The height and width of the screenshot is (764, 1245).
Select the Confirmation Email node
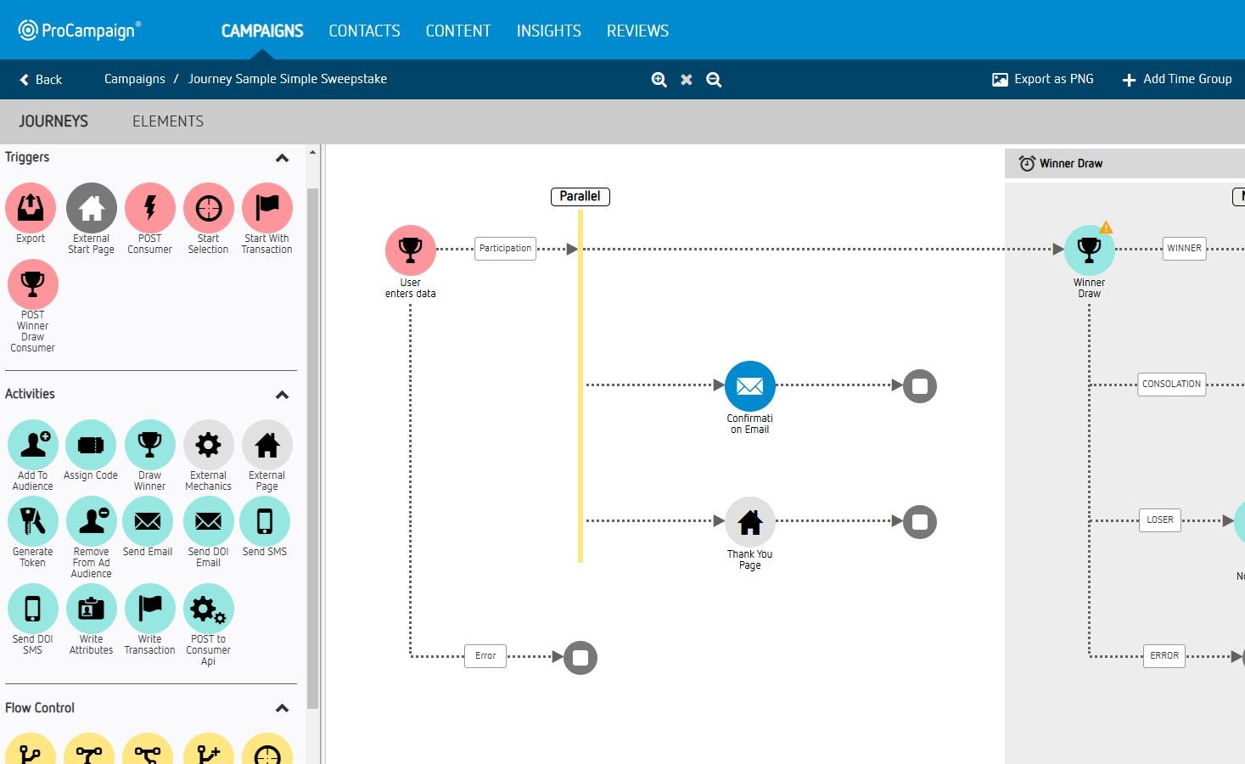[750, 386]
